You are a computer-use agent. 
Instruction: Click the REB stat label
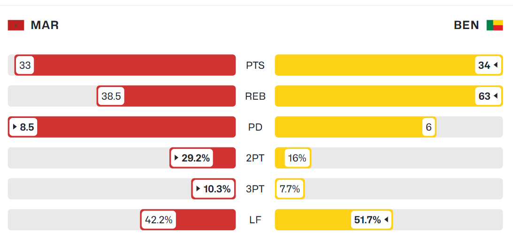(255, 96)
